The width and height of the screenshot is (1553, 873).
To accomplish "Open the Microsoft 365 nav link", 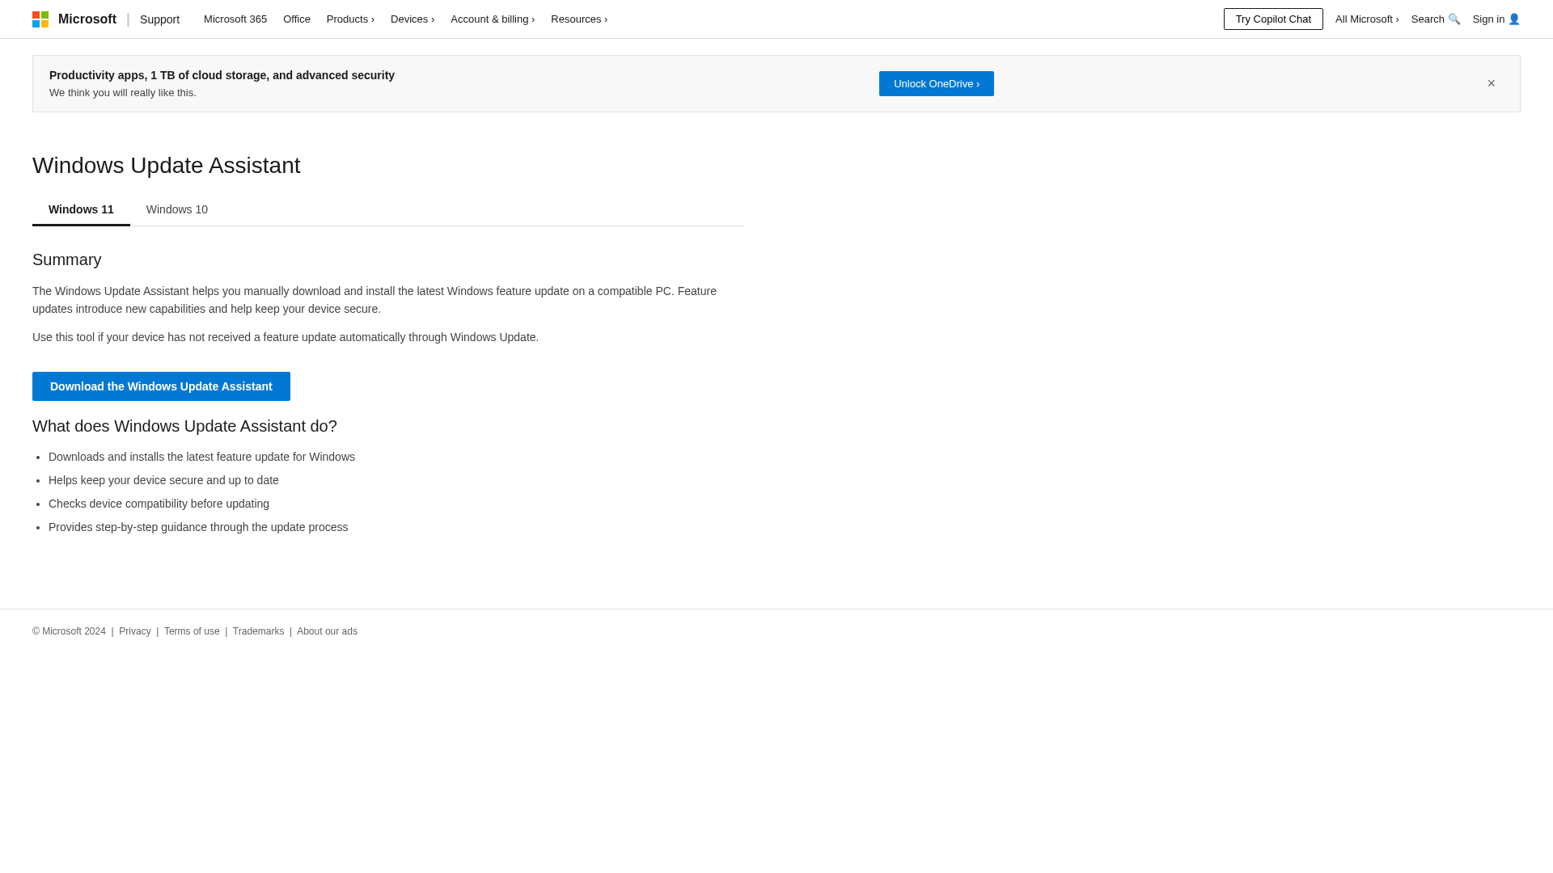I will pos(235,19).
